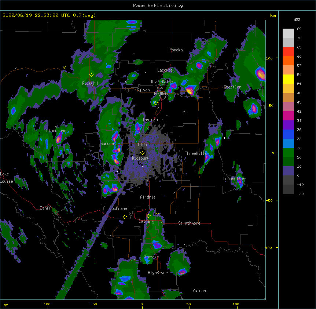The width and height of the screenshot is (316, 309).
Task: Click the 50 tick on the bottom axis
Action: 188,304
